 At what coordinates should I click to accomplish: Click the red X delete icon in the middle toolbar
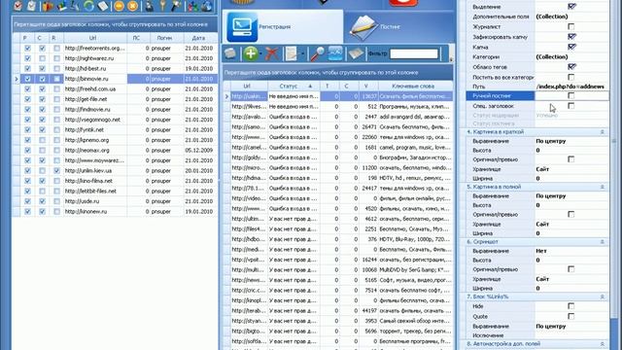[272, 53]
